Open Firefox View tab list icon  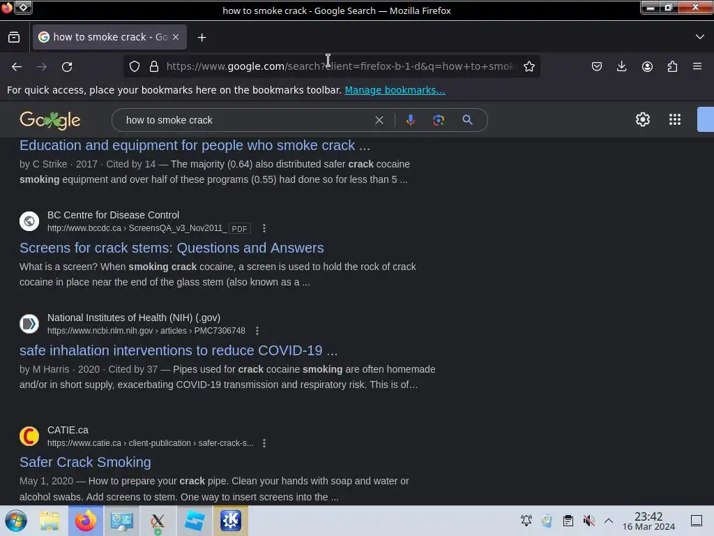pos(14,37)
